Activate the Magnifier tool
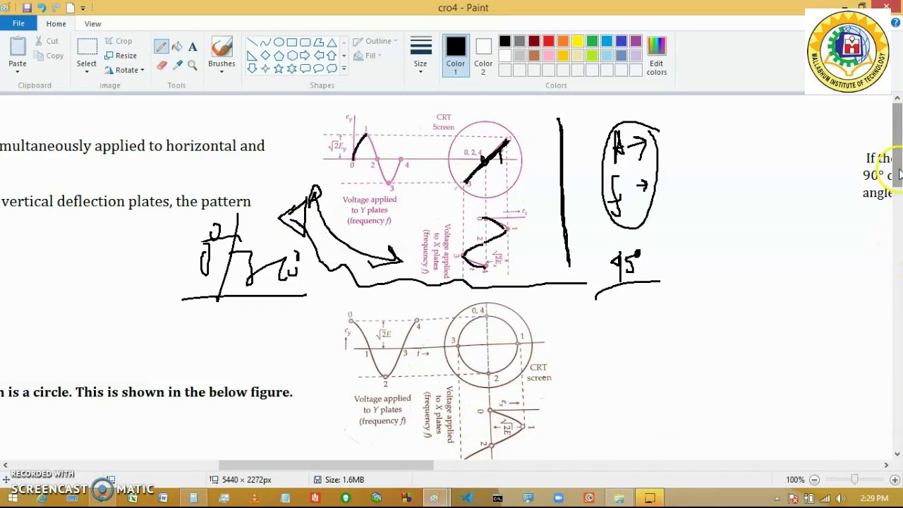The height and width of the screenshot is (508, 903). (x=193, y=65)
